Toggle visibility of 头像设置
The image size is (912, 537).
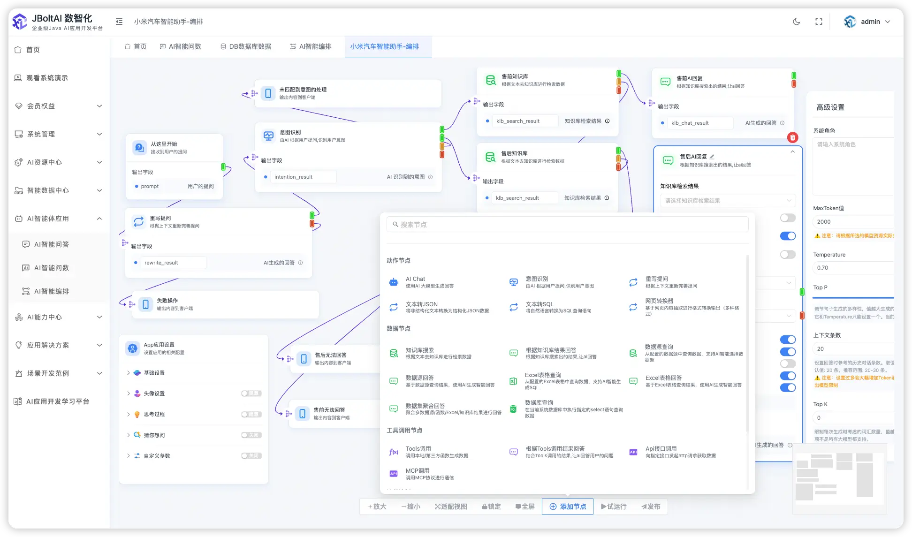click(251, 393)
